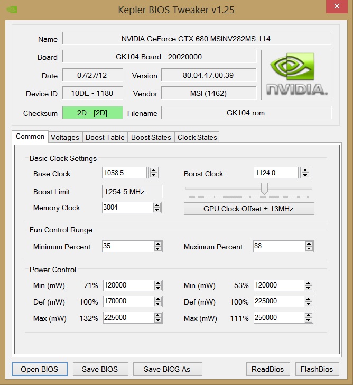353x385 pixels.
Task: Click the GPU Clock Offset + 13MHz button
Action: tap(248, 209)
